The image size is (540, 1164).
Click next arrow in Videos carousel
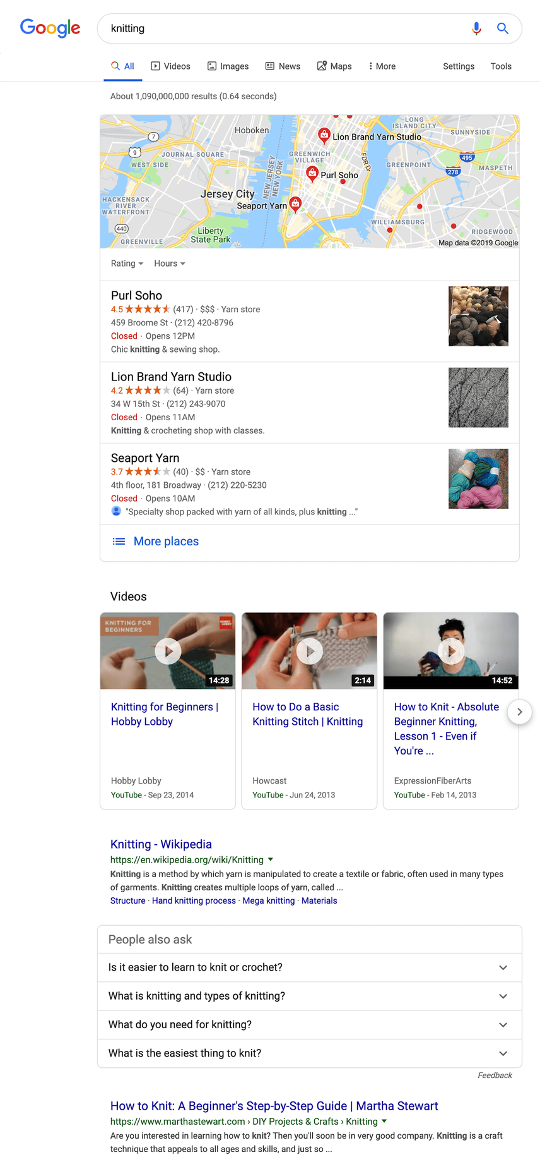(x=519, y=712)
